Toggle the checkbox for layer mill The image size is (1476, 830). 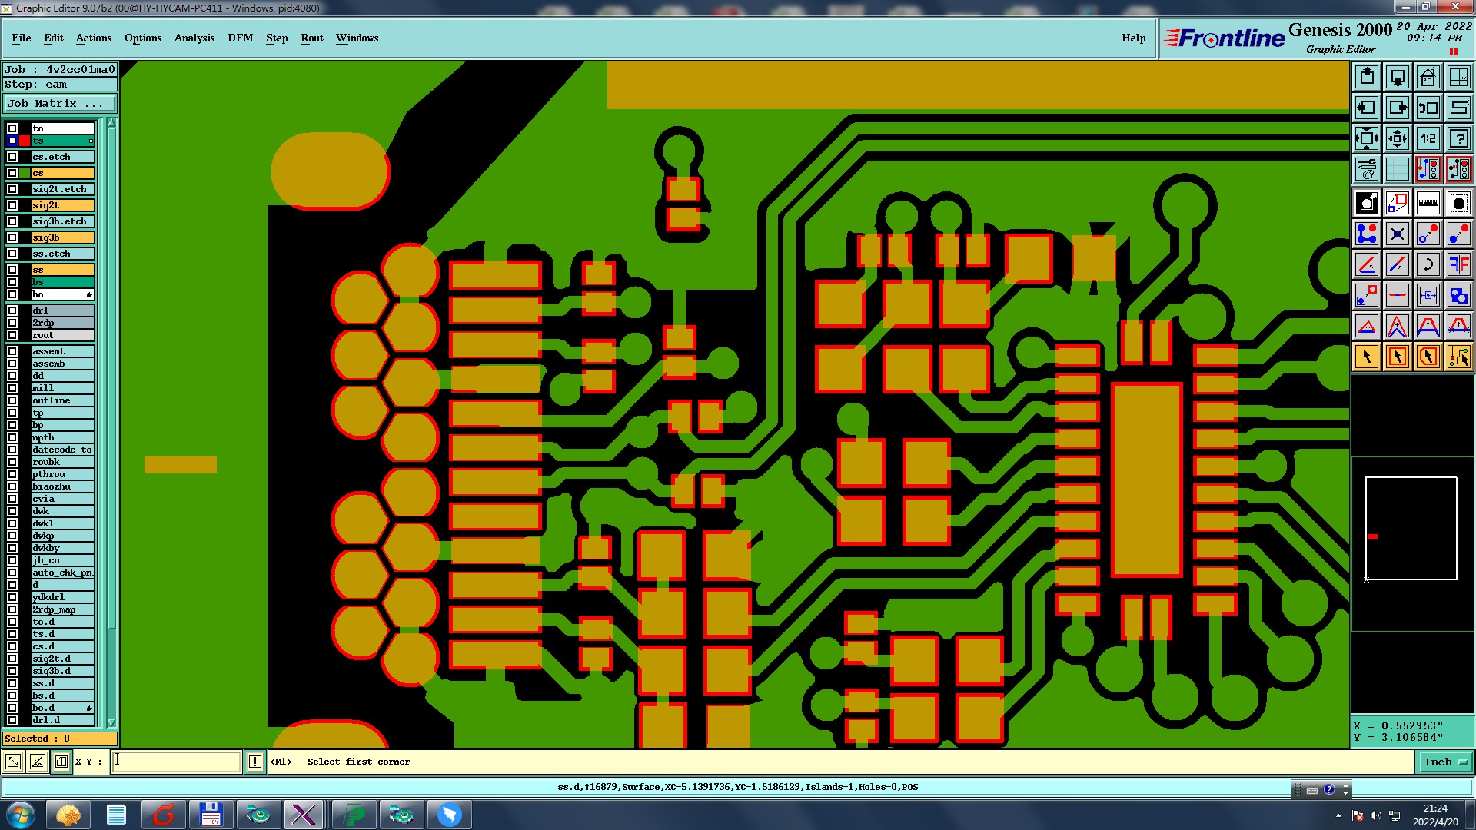(x=12, y=388)
